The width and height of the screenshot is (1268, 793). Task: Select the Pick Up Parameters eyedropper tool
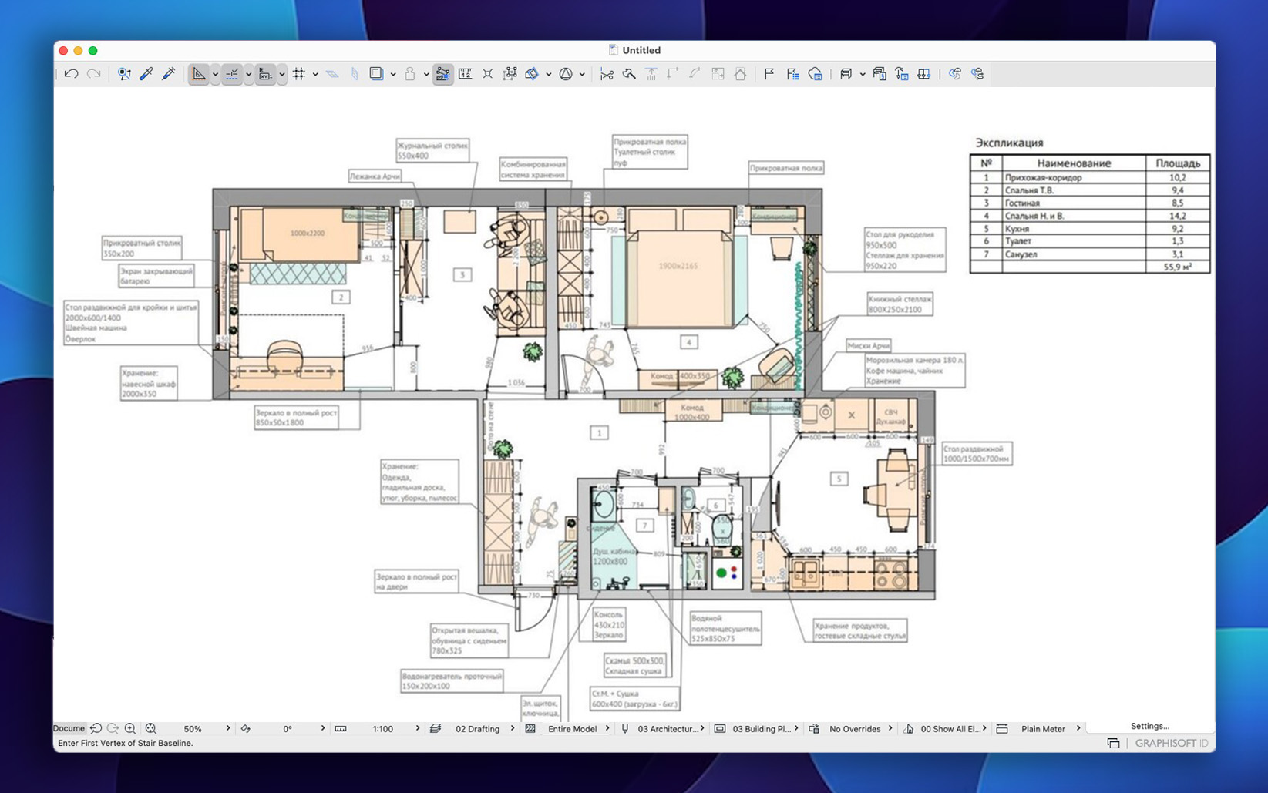coord(146,74)
